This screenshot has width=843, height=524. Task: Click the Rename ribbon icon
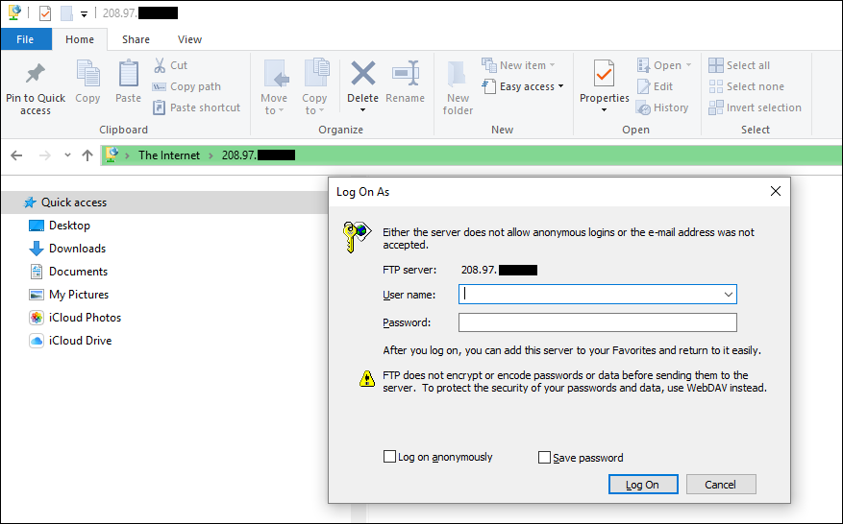[x=406, y=74]
